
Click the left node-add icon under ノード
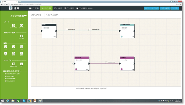[13, 25]
